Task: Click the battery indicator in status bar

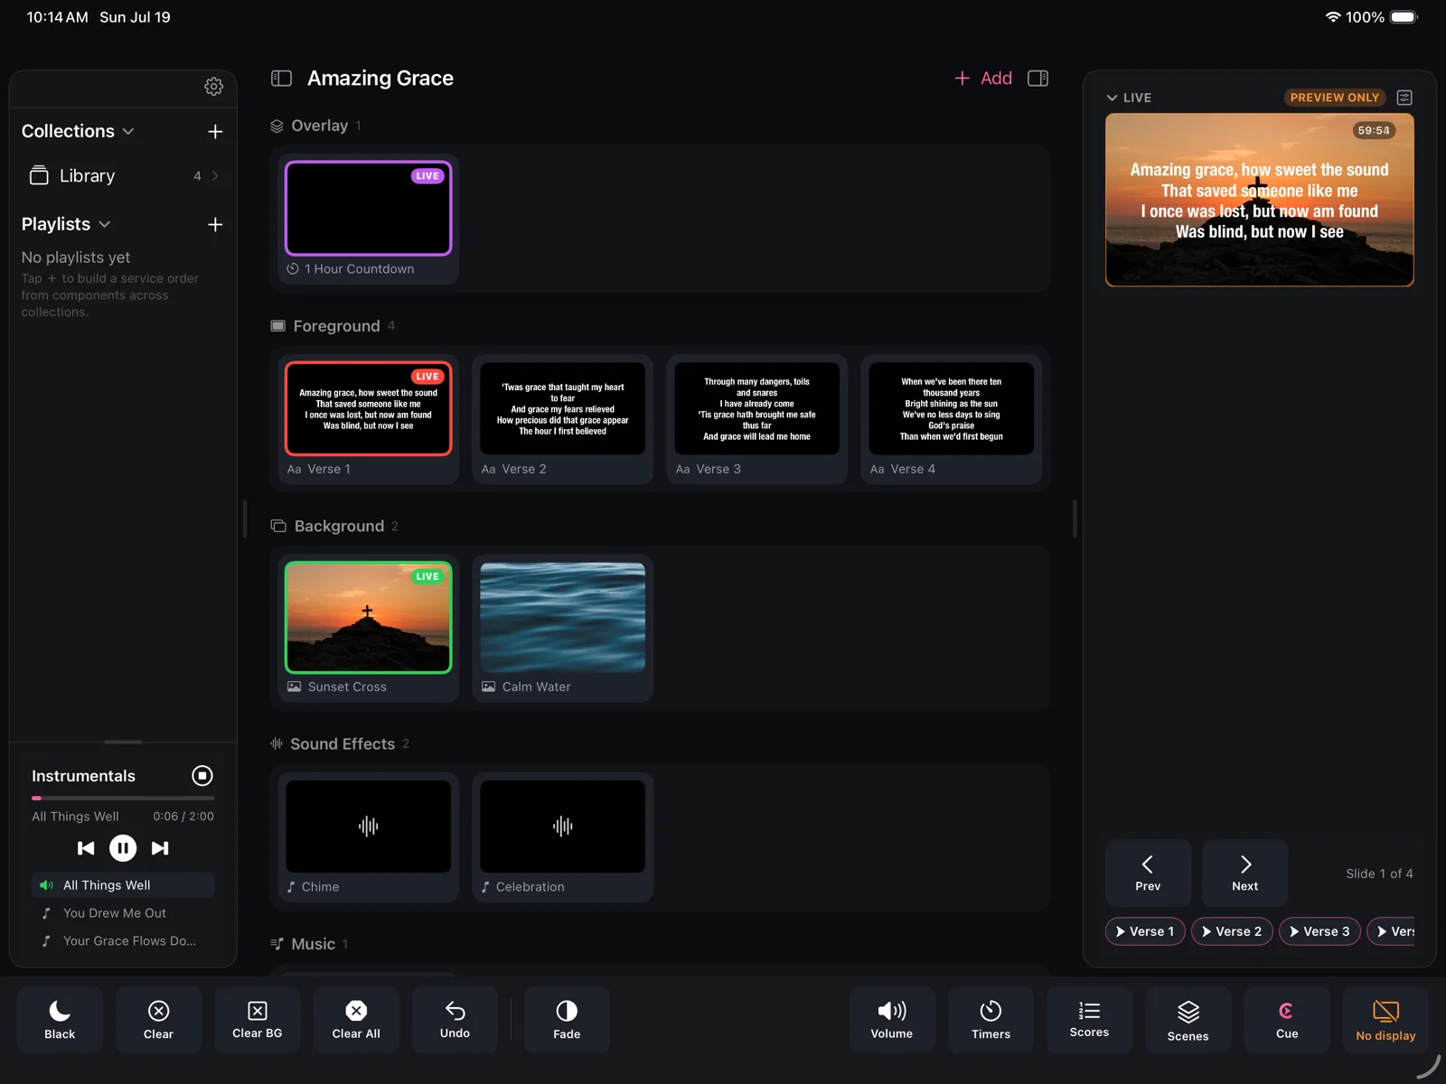Action: 1404,17
